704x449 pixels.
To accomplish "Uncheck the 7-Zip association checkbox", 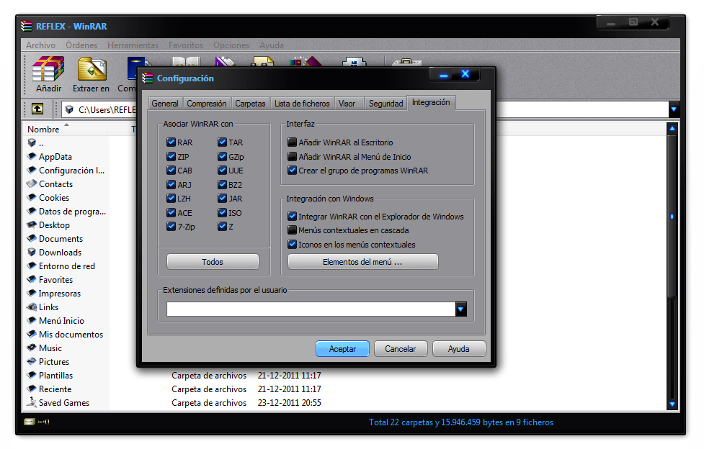I will (x=171, y=227).
